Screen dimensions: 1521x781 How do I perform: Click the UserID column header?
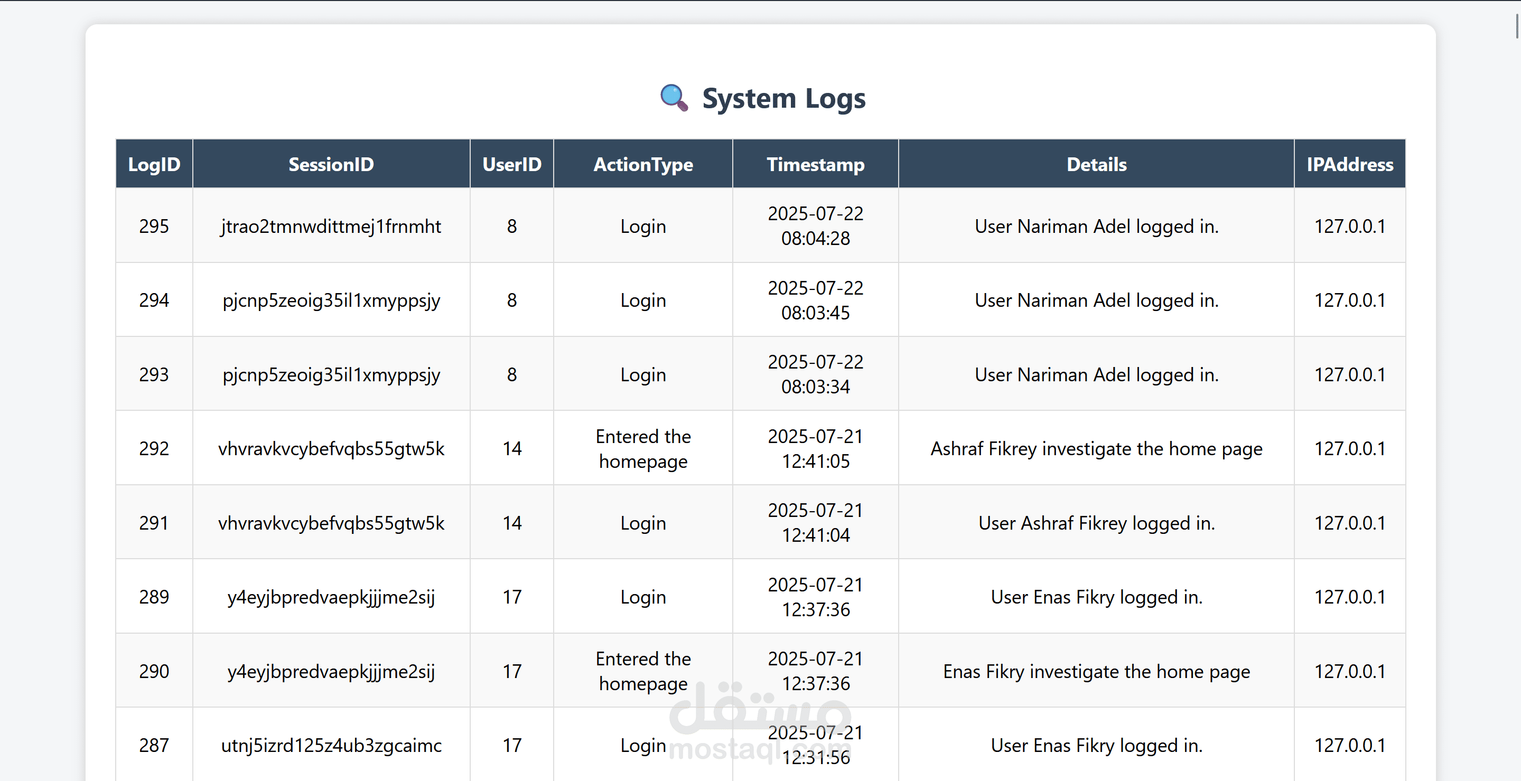coord(512,164)
